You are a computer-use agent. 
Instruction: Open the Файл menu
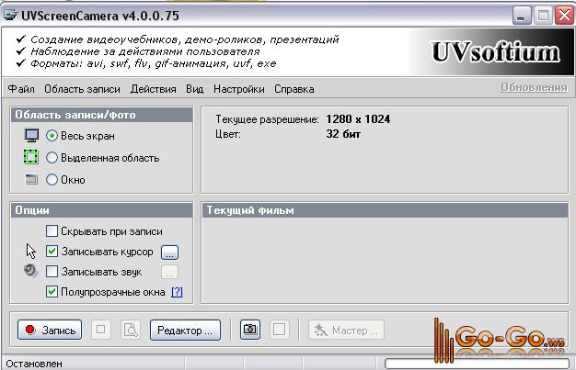[21, 89]
